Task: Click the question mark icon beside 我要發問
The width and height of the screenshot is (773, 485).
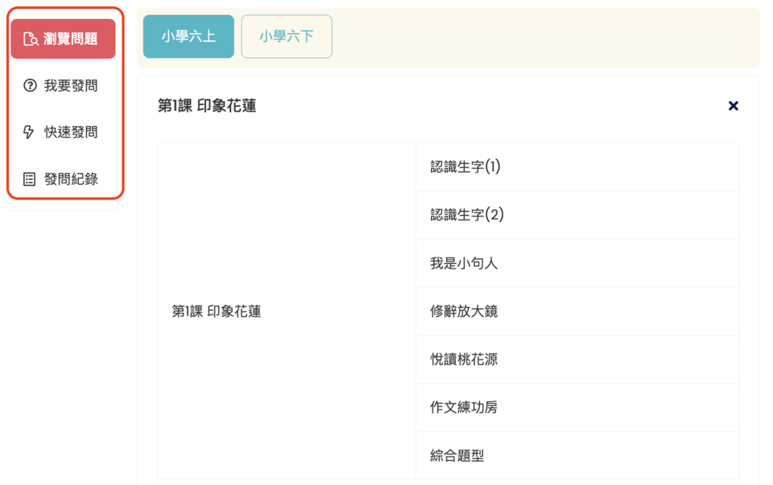Action: [x=30, y=86]
